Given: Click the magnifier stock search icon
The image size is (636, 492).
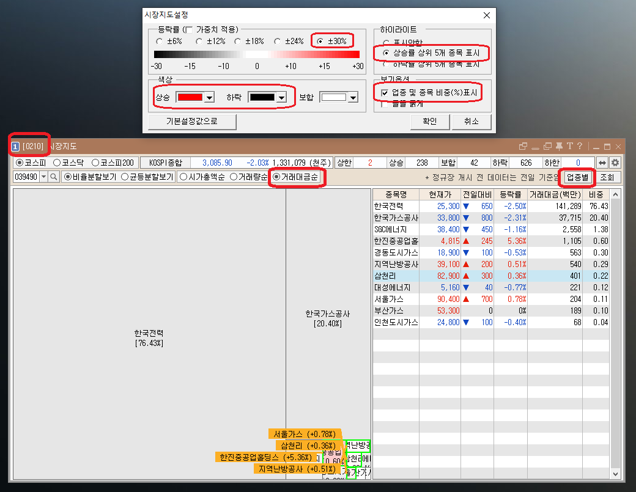Looking at the screenshot, I should (x=54, y=177).
